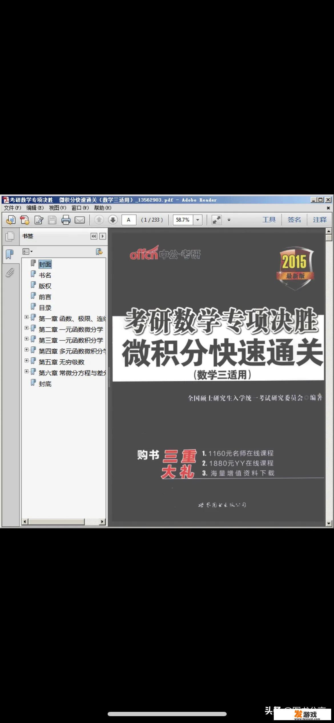Viewport: 334px width, 723px height.
Task: Click the Create PDF online icon
Action: pyautogui.click(x=25, y=220)
